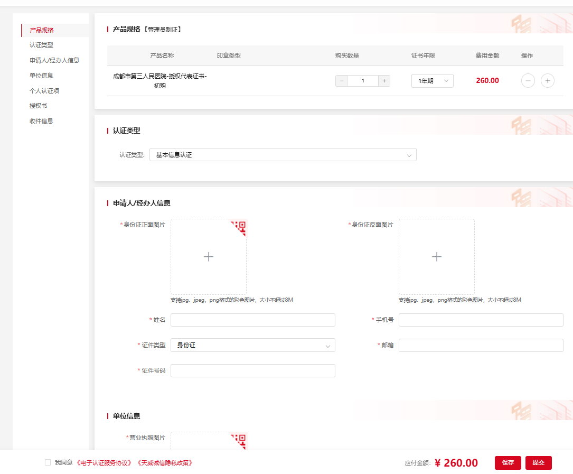The width and height of the screenshot is (573, 474).
Task: Upload ID card front image plus icon
Action: (x=209, y=257)
